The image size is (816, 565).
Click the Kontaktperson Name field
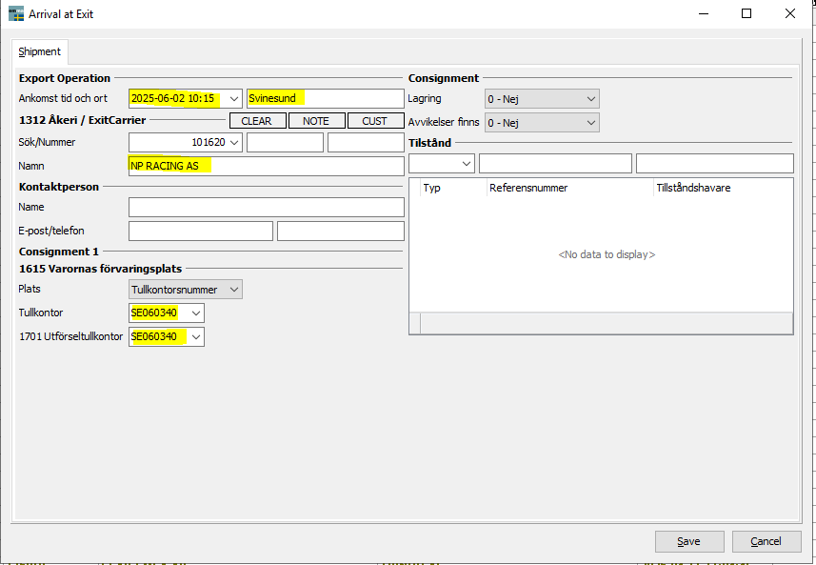266,208
